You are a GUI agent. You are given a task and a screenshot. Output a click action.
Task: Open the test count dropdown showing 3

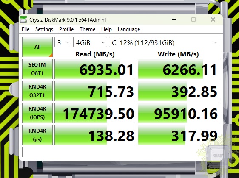pos(63,42)
